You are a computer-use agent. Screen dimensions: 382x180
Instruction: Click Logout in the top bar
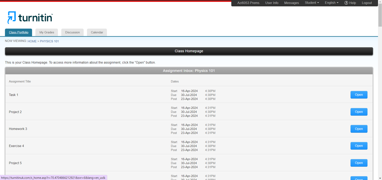(367, 3)
